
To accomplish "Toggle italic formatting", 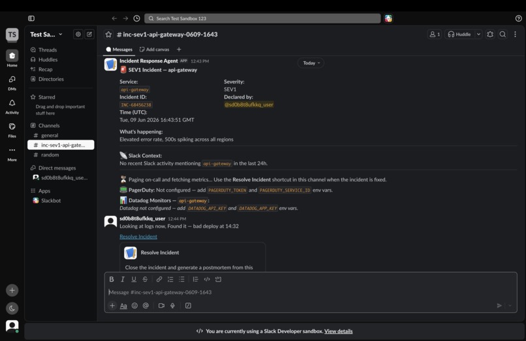I will 123,279.
